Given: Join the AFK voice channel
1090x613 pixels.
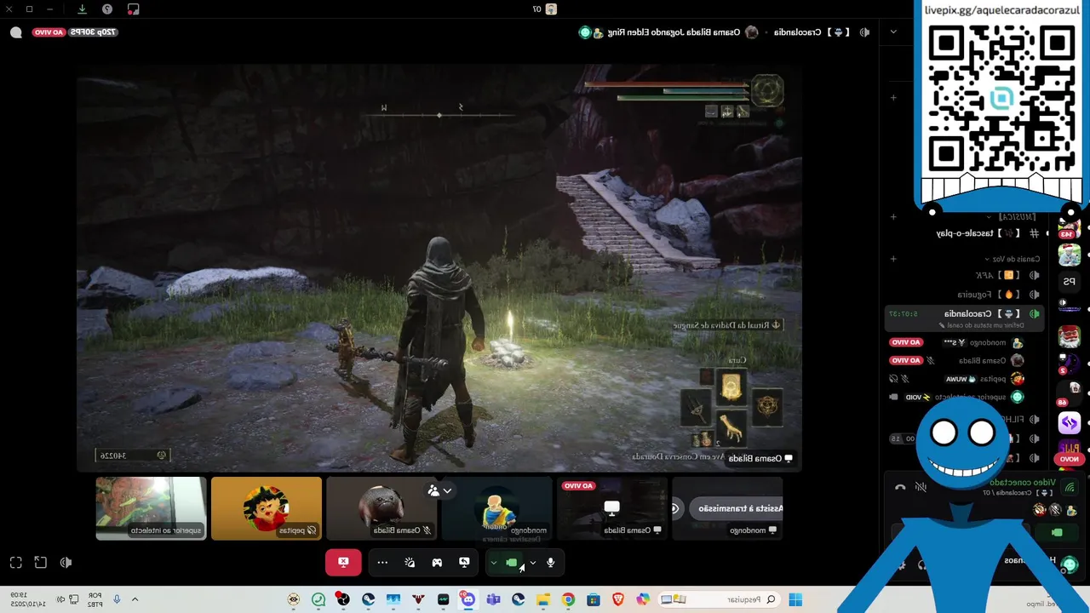Looking at the screenshot, I should 966,276.
